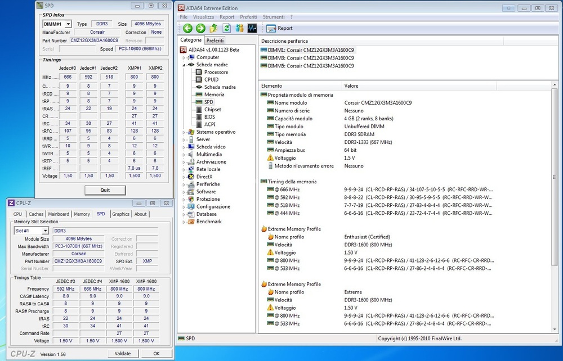This screenshot has width=563, height=361.
Task: Expand the Benchmark tree node
Action: (184, 222)
